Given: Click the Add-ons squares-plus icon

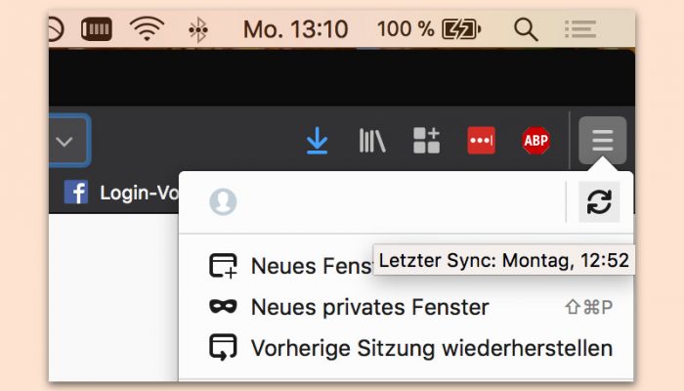Looking at the screenshot, I should 426,141.
